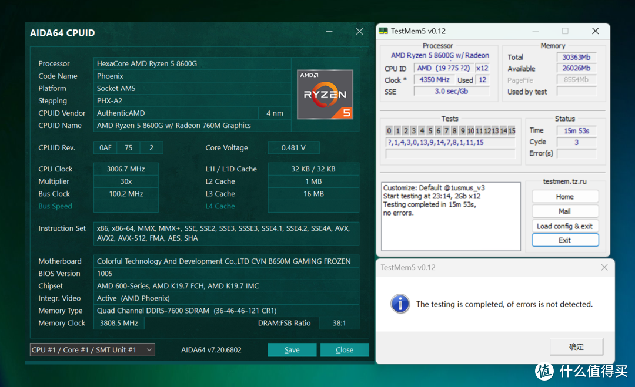This screenshot has width=635, height=387.
Task: Dismiss the TestMem5 message dialog with X
Action: (604, 267)
